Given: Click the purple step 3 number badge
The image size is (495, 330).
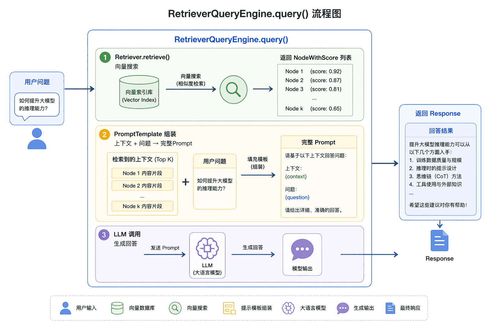Looking at the screenshot, I should pyautogui.click(x=104, y=235).
